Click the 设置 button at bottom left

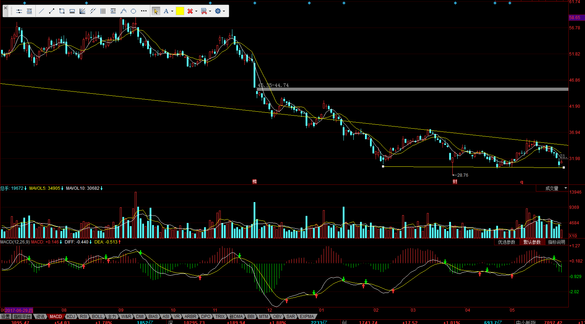point(5,317)
